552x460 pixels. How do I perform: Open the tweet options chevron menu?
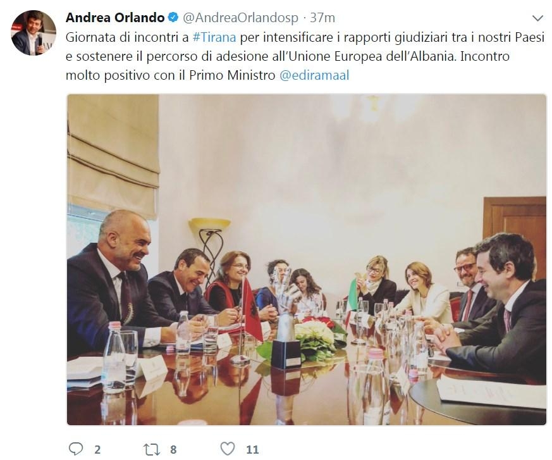point(537,18)
